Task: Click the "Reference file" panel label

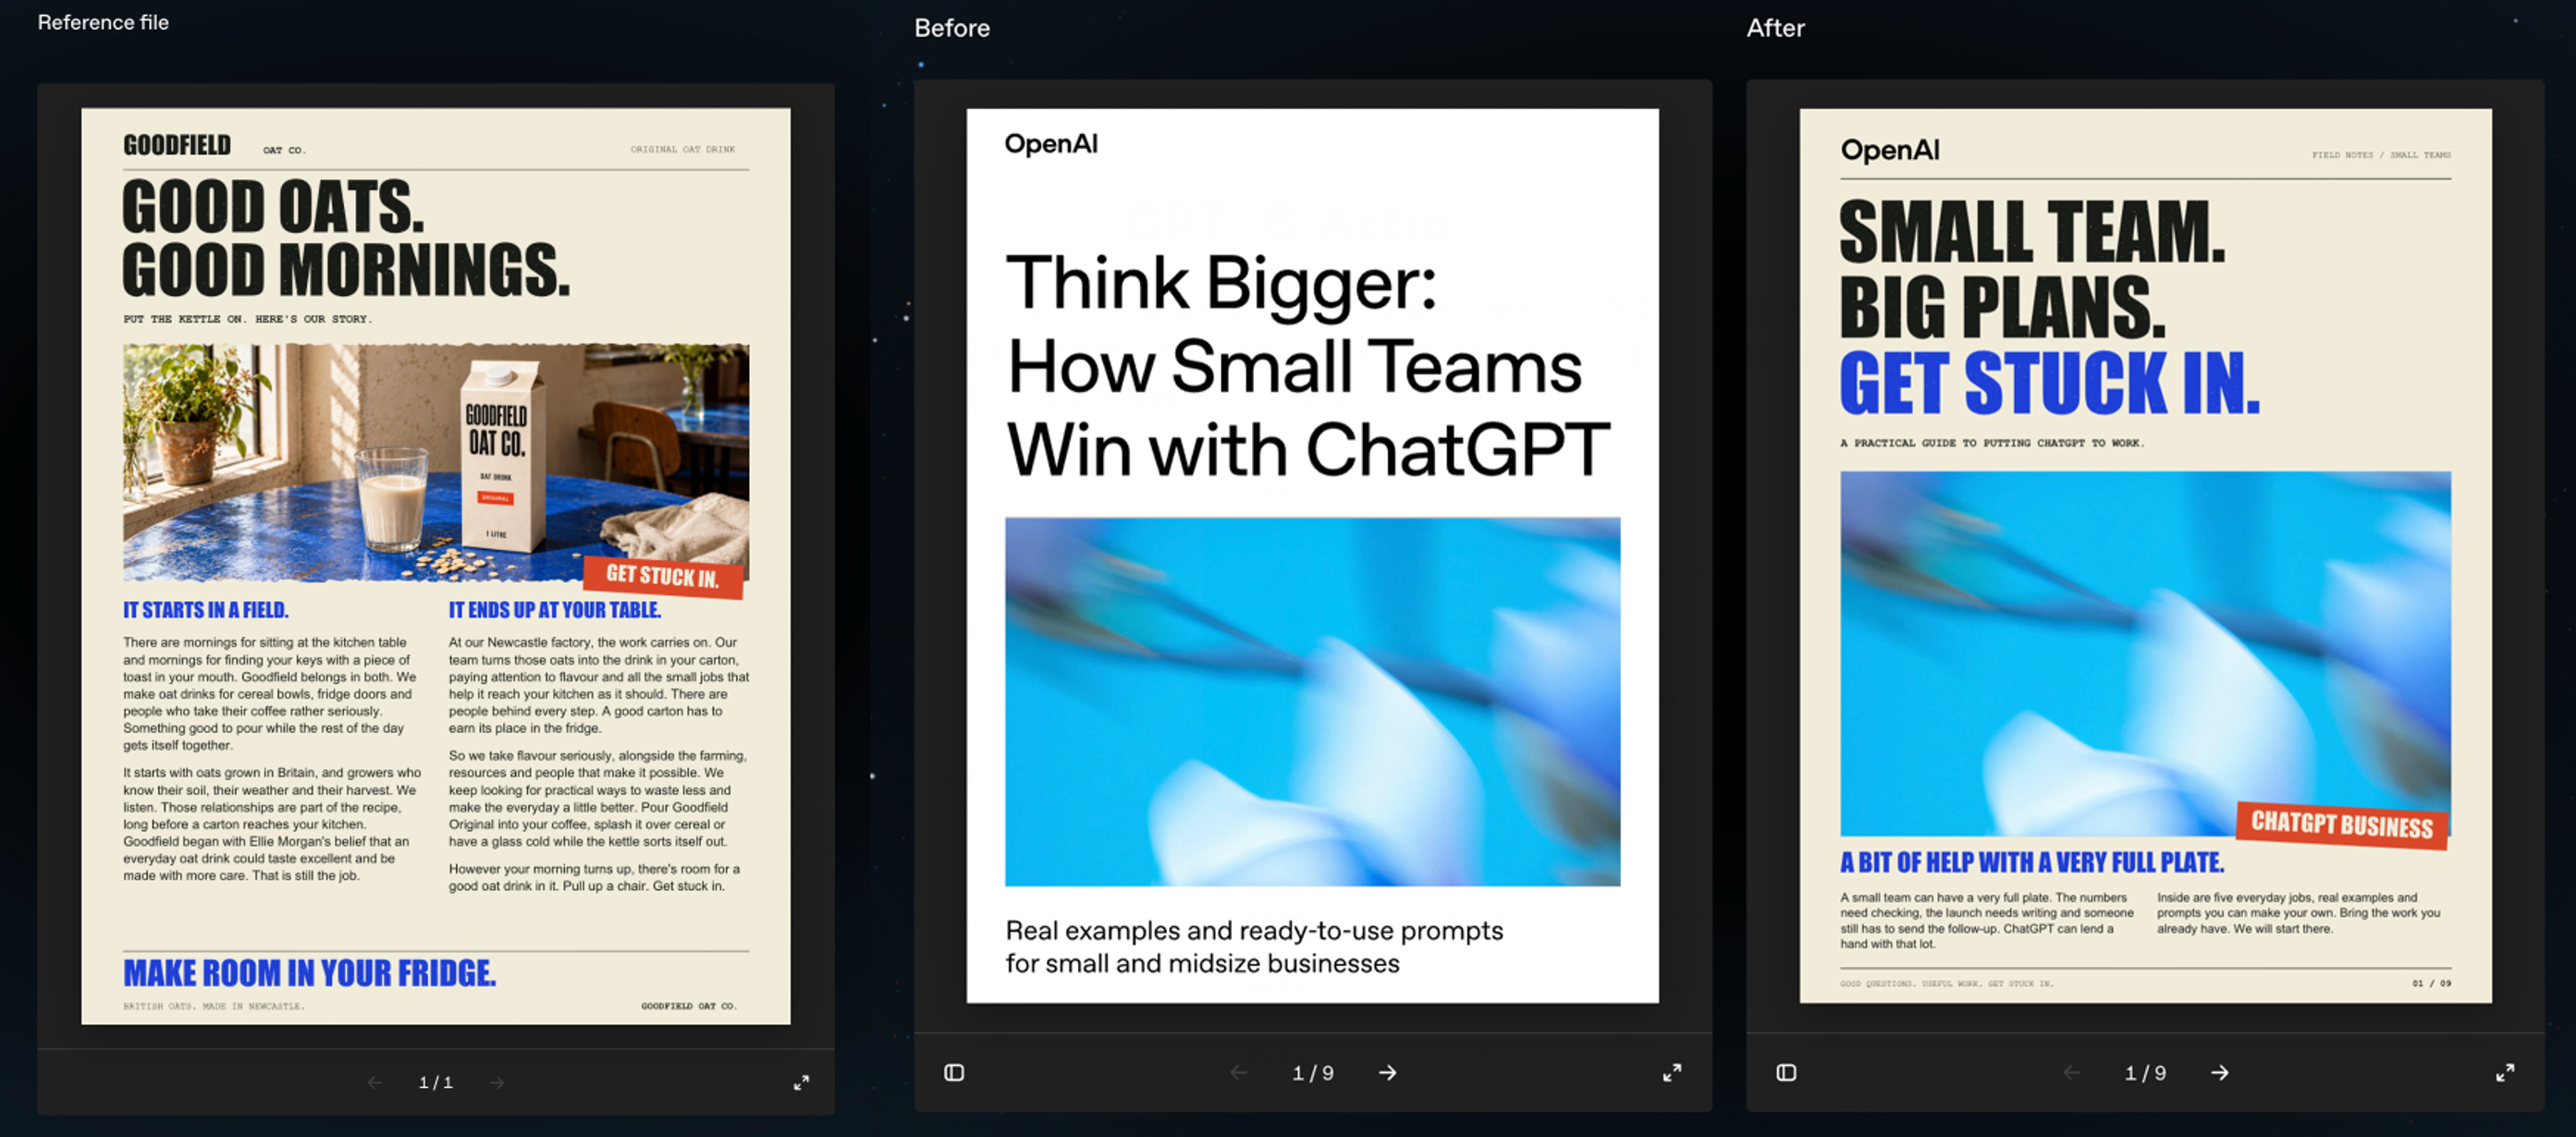Action: point(103,22)
